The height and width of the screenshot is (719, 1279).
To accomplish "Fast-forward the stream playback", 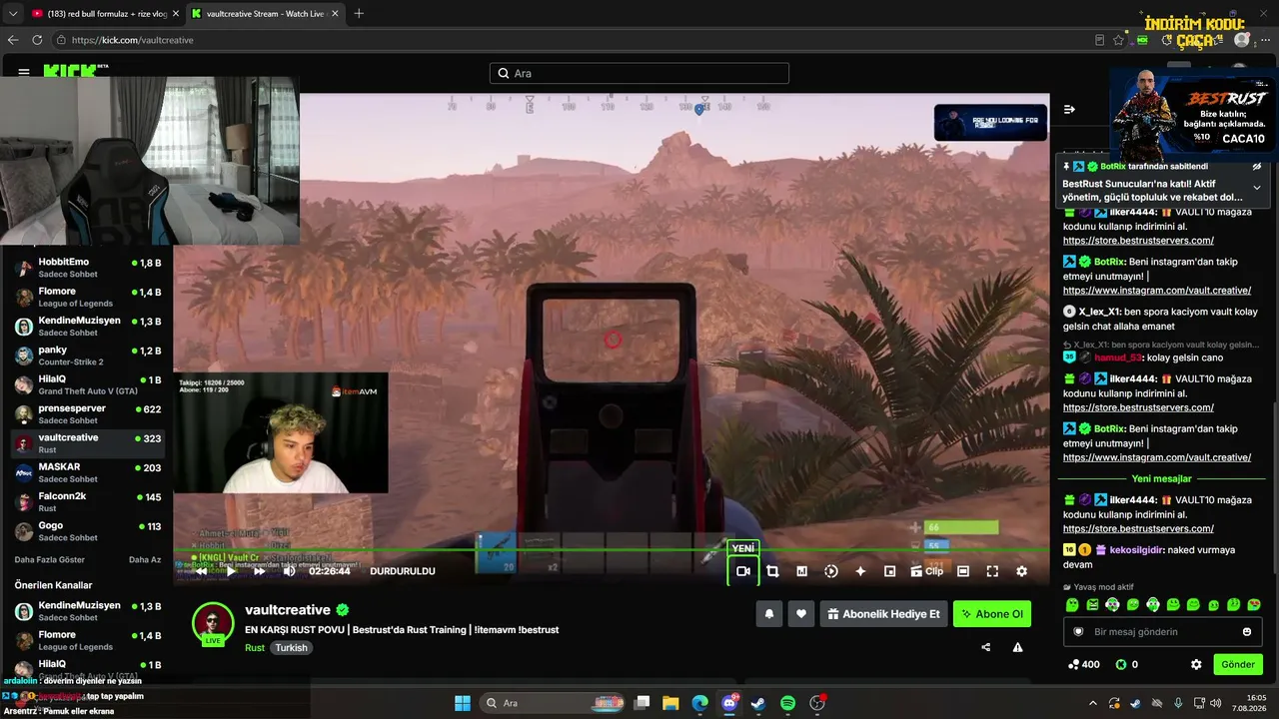I will pyautogui.click(x=260, y=571).
